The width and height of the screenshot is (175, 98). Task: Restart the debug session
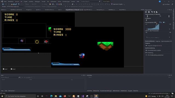61,4
